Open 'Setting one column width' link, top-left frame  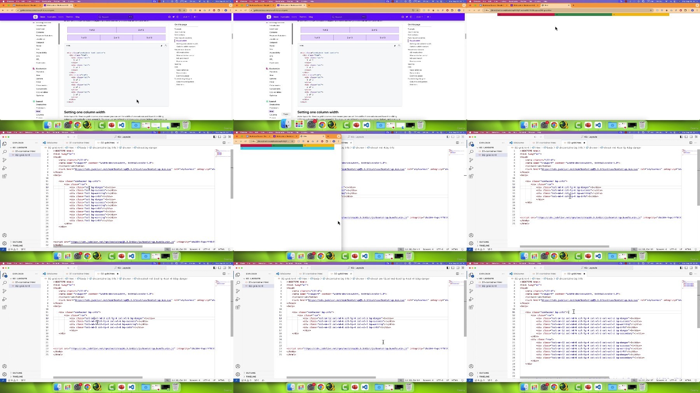click(x=188, y=44)
